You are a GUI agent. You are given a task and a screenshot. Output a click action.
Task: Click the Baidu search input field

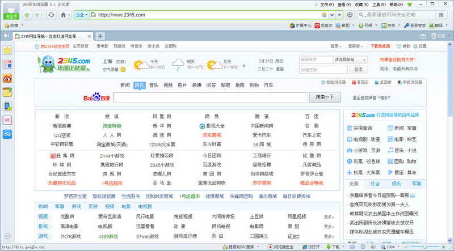[211, 97]
